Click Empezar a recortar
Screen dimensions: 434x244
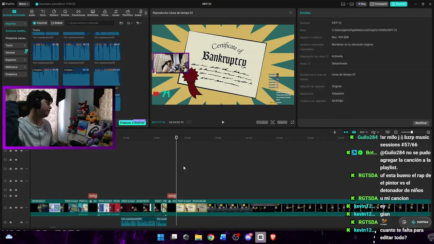(132, 123)
